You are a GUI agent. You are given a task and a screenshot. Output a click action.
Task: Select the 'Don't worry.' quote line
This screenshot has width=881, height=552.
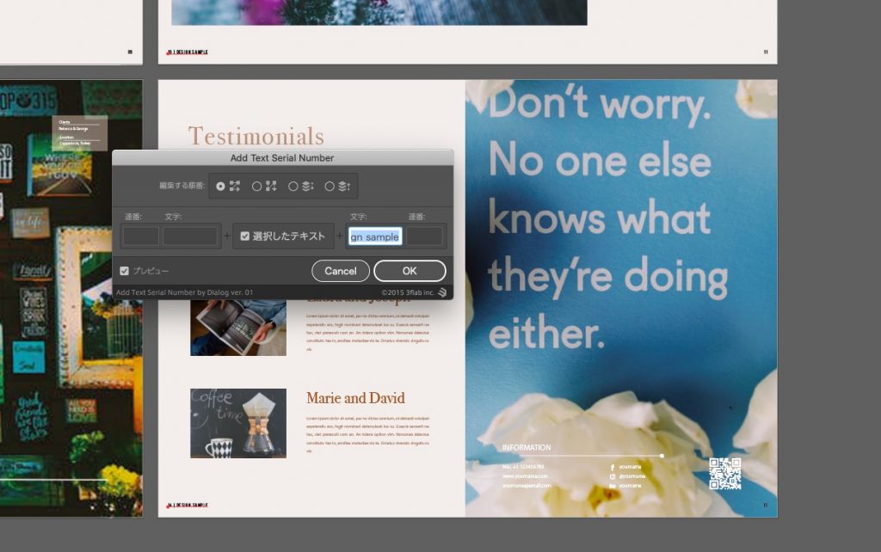[600, 104]
